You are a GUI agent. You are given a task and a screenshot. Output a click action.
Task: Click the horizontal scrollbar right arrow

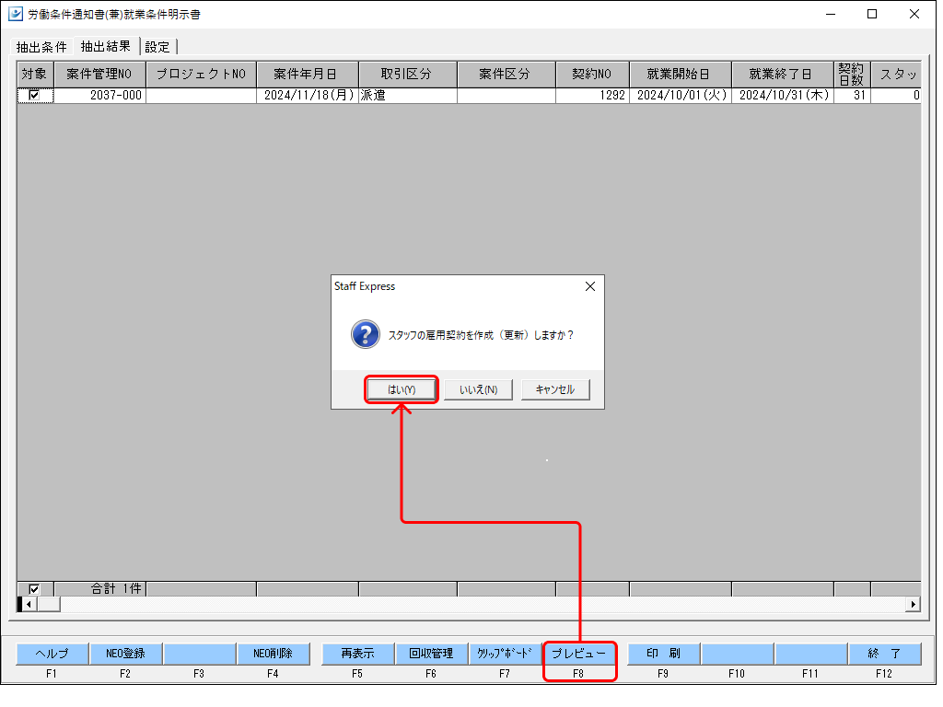(914, 604)
